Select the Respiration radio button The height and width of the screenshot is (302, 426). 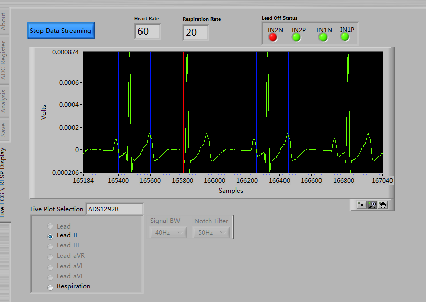click(50, 287)
